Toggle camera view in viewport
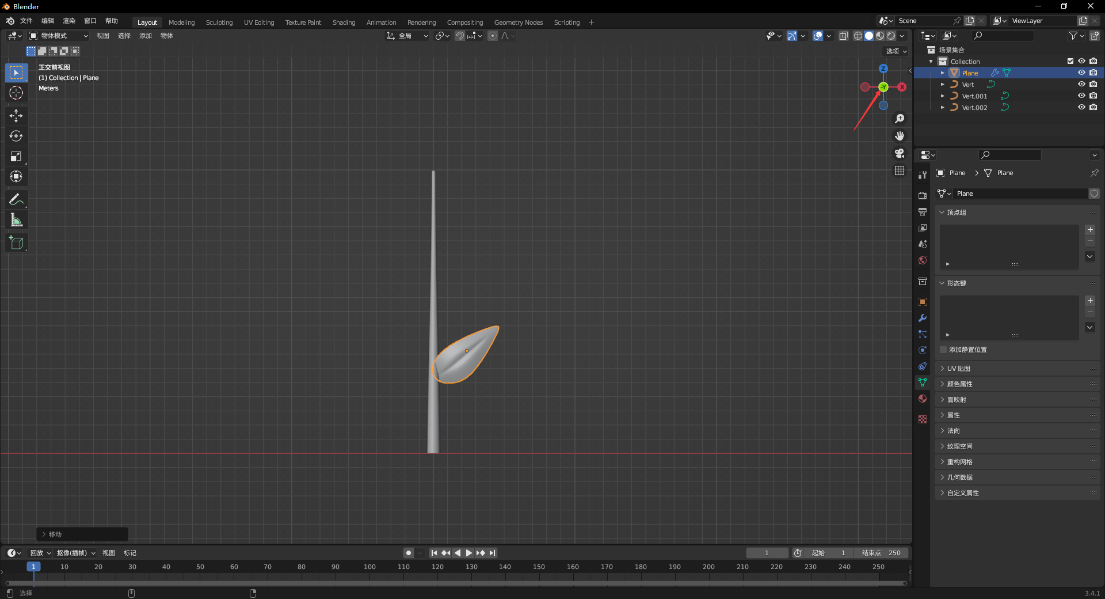 (900, 153)
